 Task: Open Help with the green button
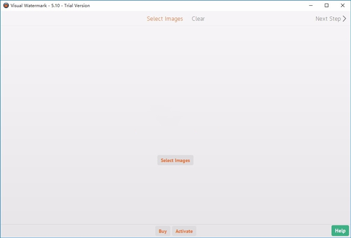[340, 231]
